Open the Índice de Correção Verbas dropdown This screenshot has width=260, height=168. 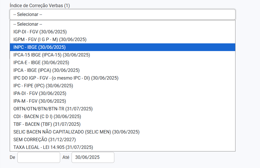pyautogui.click(x=123, y=14)
